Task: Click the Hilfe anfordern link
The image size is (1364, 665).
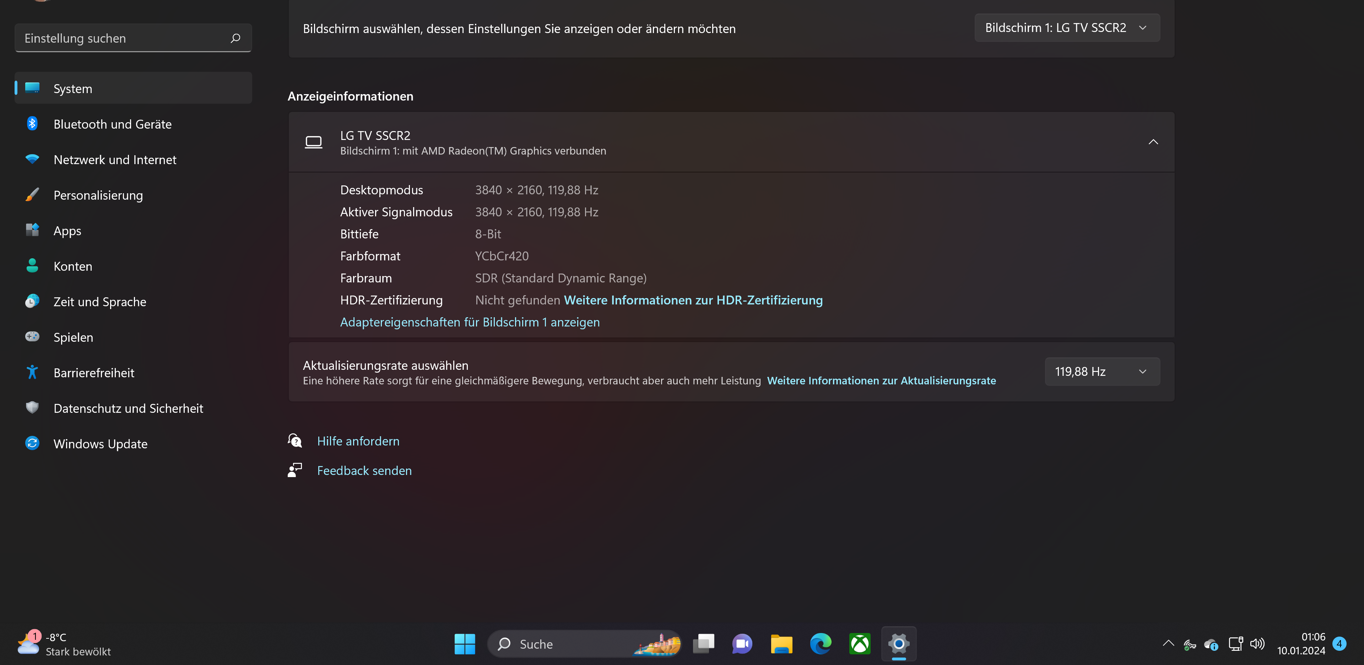Action: (358, 441)
